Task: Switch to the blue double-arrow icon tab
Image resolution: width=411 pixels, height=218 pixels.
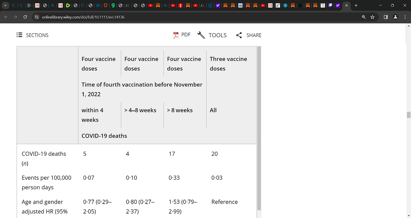Action: click(x=29, y=5)
